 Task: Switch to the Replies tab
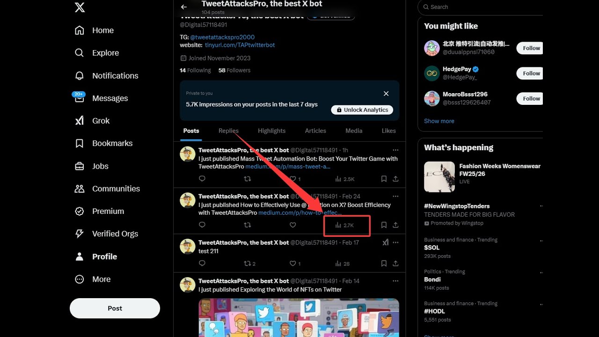pos(228,131)
